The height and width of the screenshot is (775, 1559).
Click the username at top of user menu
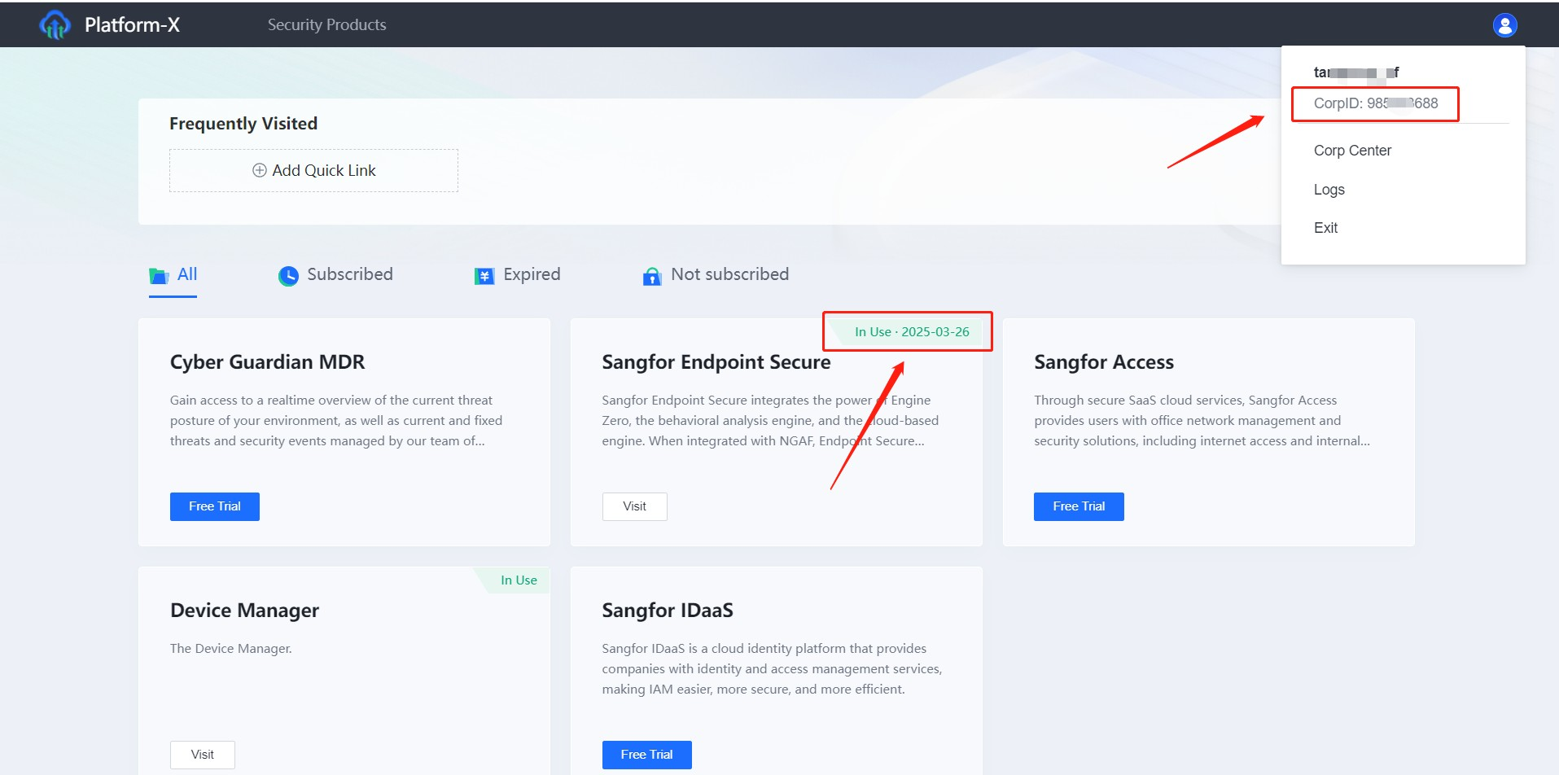[x=1356, y=72]
